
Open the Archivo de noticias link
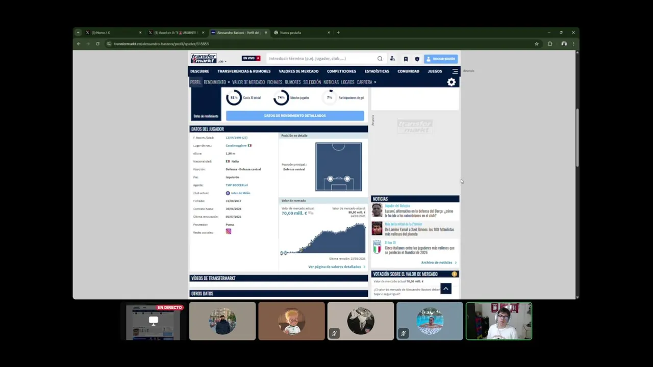point(439,263)
